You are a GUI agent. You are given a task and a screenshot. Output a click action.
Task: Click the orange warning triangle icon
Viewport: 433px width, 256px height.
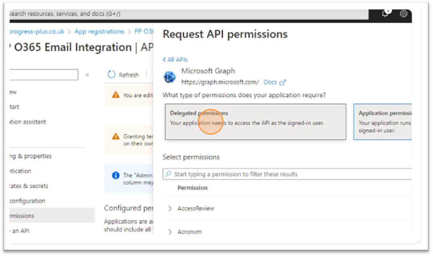[x=115, y=95]
